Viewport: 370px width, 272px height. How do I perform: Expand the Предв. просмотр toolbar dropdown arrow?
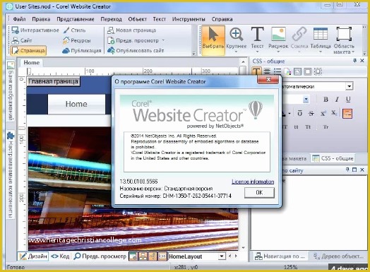pos(163,40)
